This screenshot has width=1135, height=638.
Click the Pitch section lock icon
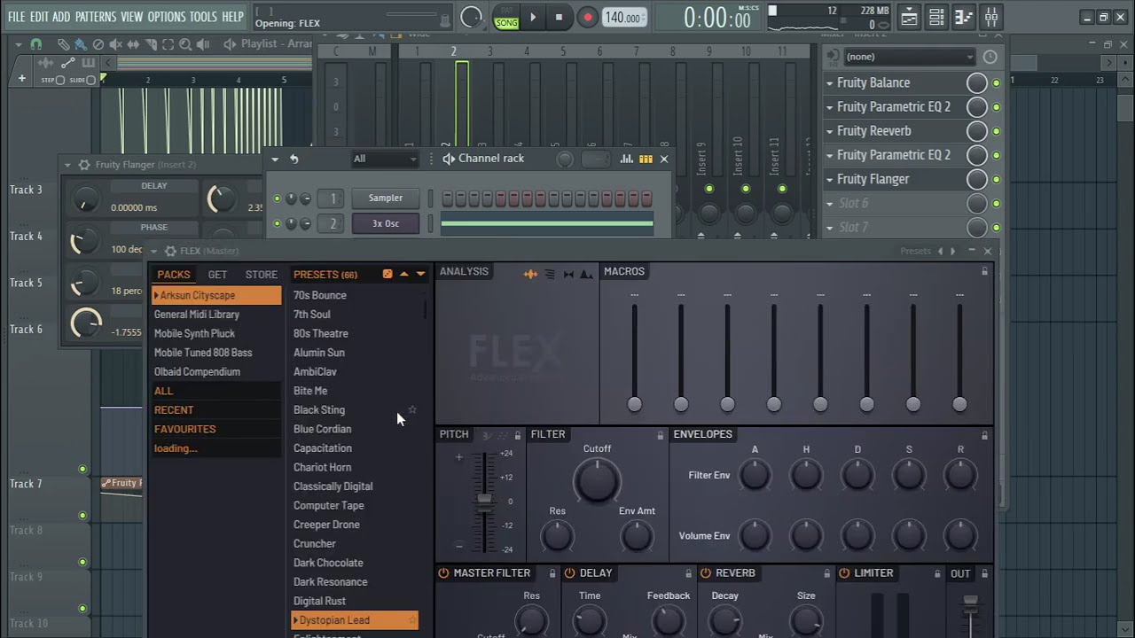pos(518,435)
